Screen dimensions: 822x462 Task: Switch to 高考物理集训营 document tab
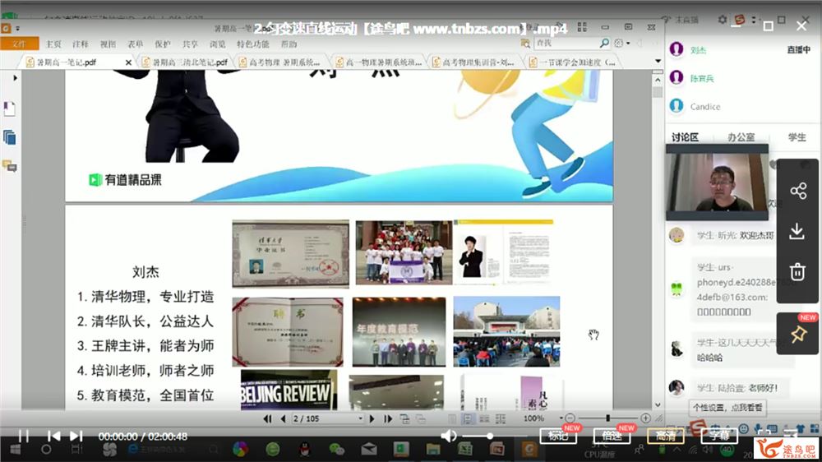coord(473,62)
